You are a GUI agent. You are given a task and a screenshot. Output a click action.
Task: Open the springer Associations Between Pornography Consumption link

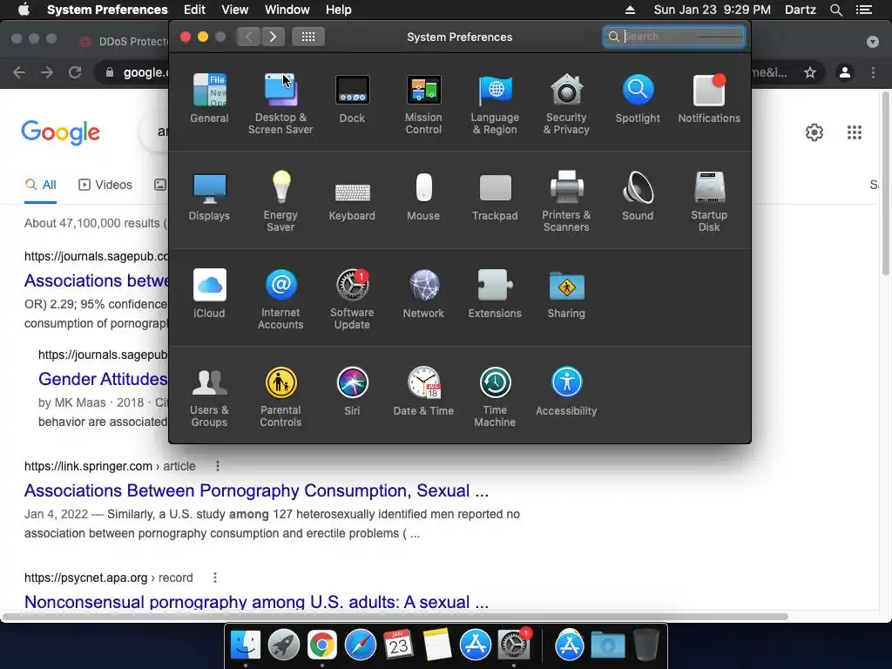click(257, 490)
